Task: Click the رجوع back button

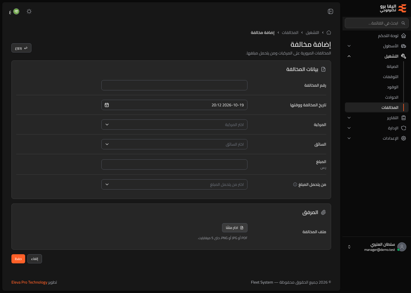Action: pos(21,48)
